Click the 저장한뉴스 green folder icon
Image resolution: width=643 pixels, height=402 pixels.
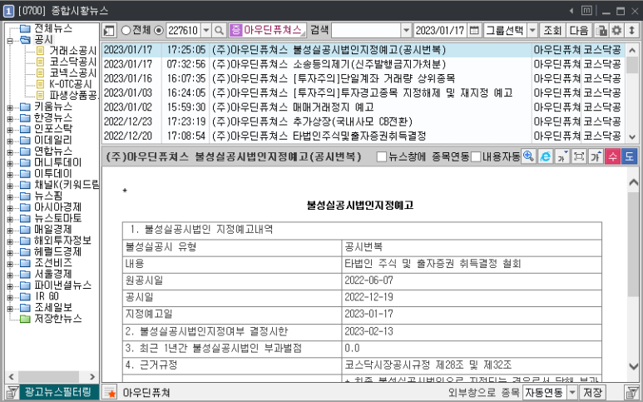click(x=26, y=318)
